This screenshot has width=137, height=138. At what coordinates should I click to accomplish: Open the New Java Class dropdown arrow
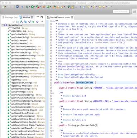click(x=51, y=7)
